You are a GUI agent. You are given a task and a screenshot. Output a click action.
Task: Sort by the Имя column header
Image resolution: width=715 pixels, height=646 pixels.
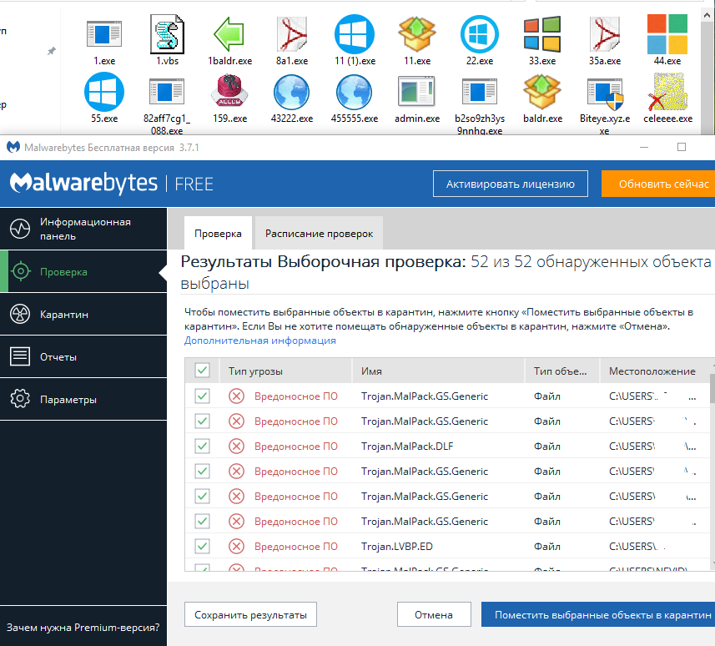[x=438, y=371]
